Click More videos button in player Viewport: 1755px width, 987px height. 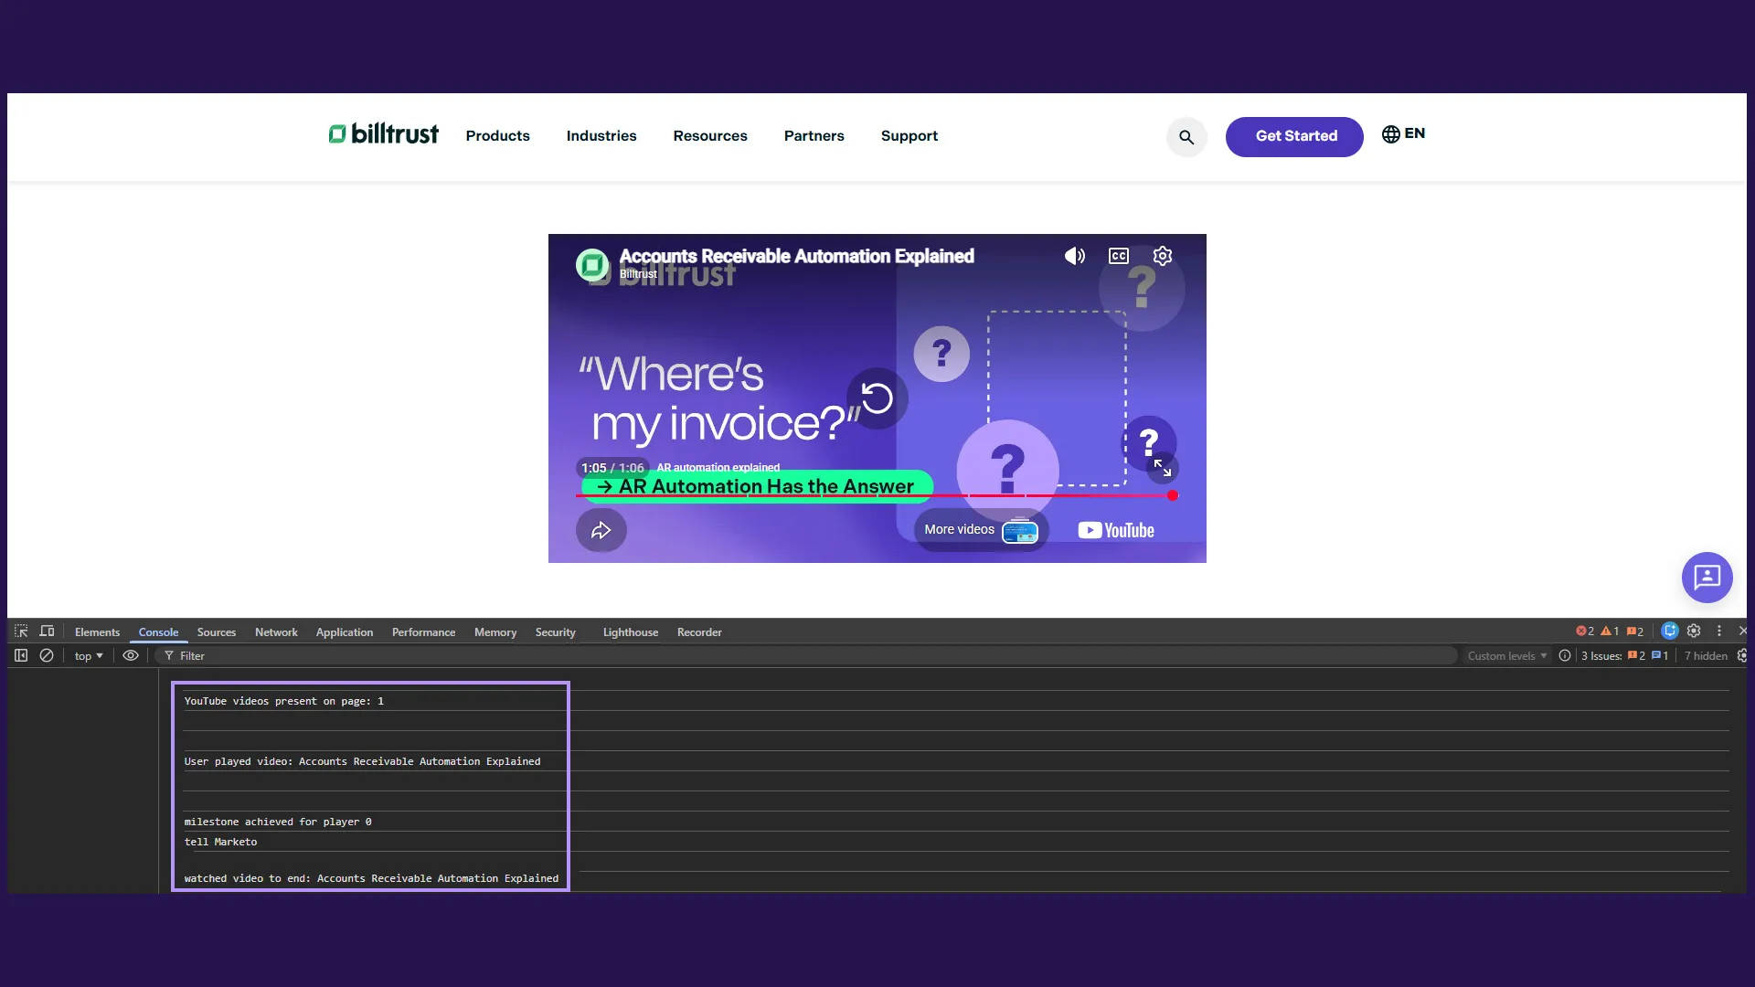point(981,530)
